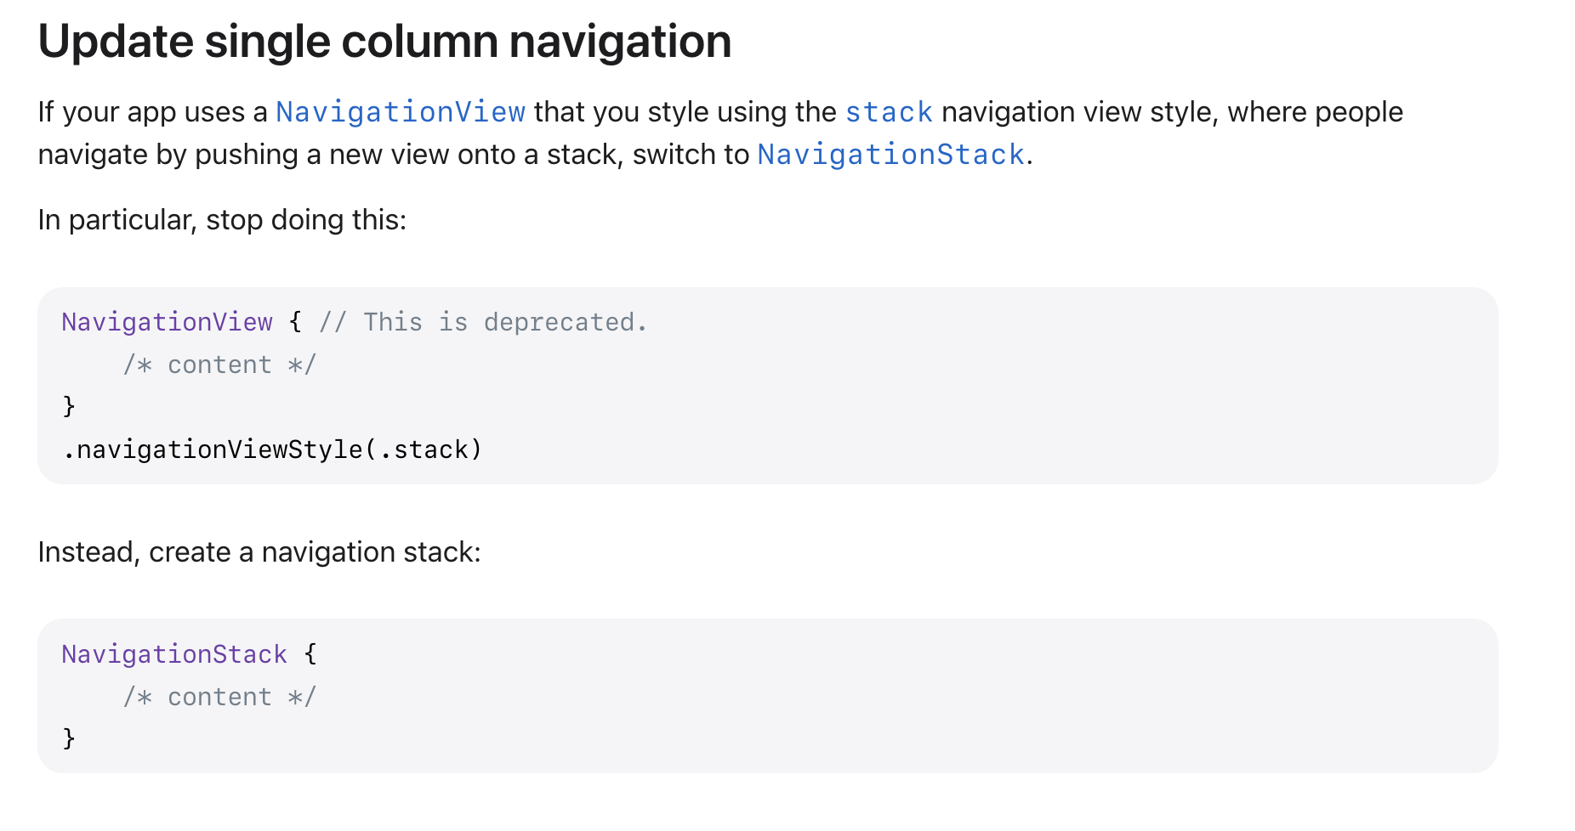Click the 'navigation view style, where people' text

[x=1172, y=112]
